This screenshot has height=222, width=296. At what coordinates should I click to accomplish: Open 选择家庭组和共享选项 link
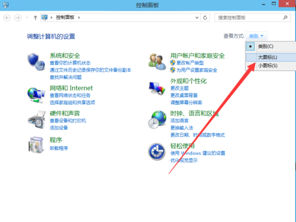coord(72,102)
